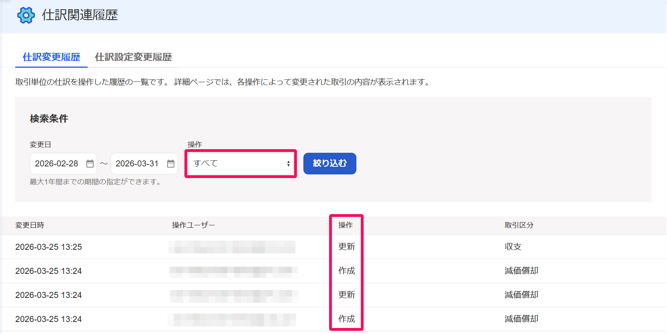Select the 操作 table column header

(x=346, y=225)
